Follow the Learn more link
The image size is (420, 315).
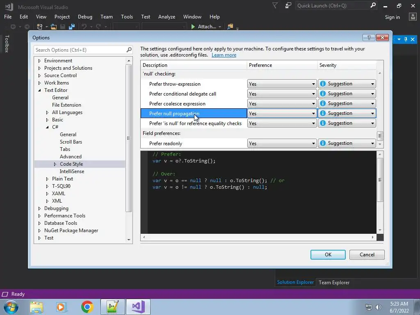[x=224, y=55]
